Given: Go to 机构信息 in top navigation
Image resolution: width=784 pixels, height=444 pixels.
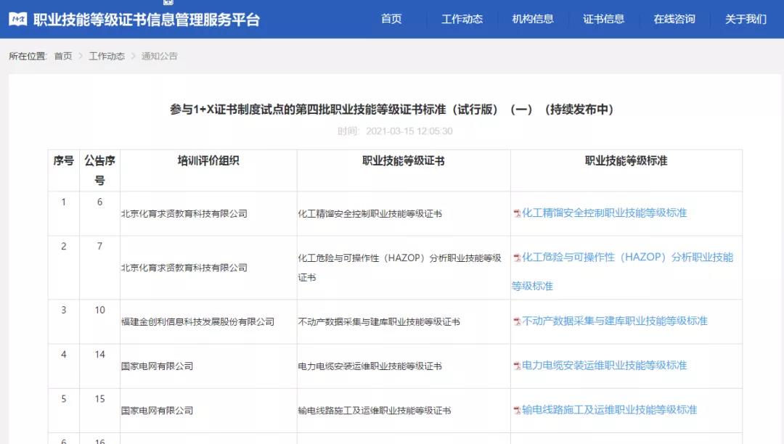Looking at the screenshot, I should pos(533,19).
